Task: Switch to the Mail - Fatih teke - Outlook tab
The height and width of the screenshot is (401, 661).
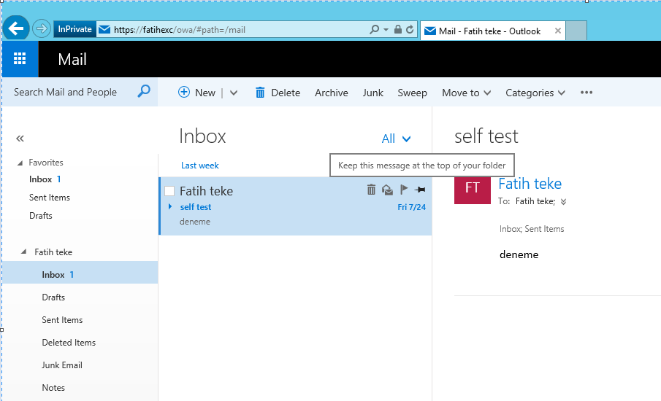Action: coord(489,31)
